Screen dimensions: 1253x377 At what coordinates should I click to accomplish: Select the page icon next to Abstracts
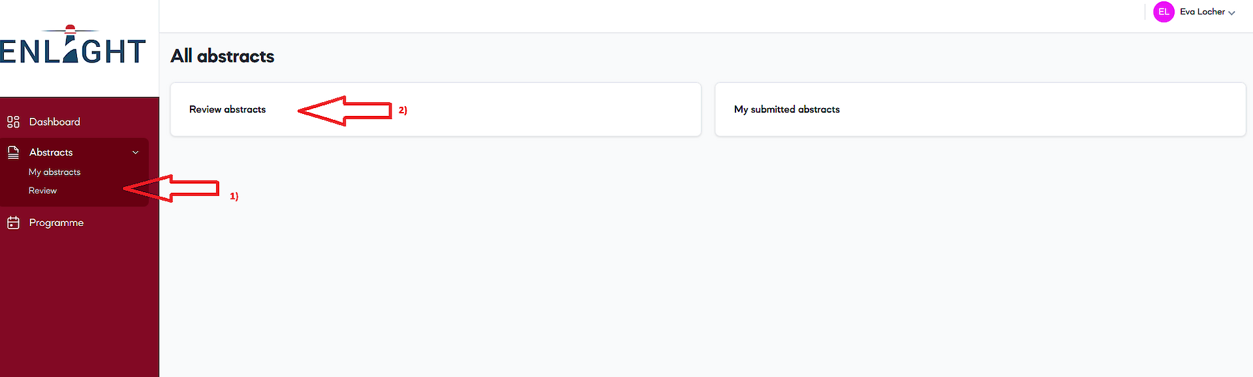click(x=14, y=152)
